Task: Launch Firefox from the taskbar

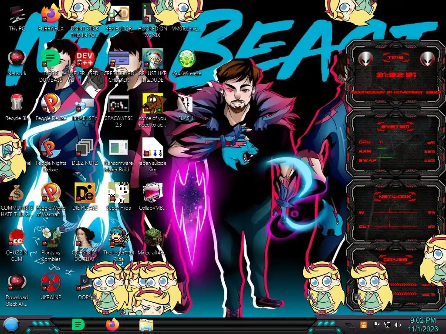Action: pos(112,324)
